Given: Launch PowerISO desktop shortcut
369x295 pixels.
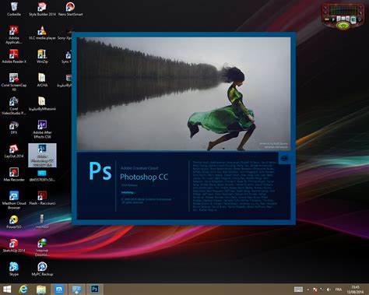Looking at the screenshot, I should [14, 222].
